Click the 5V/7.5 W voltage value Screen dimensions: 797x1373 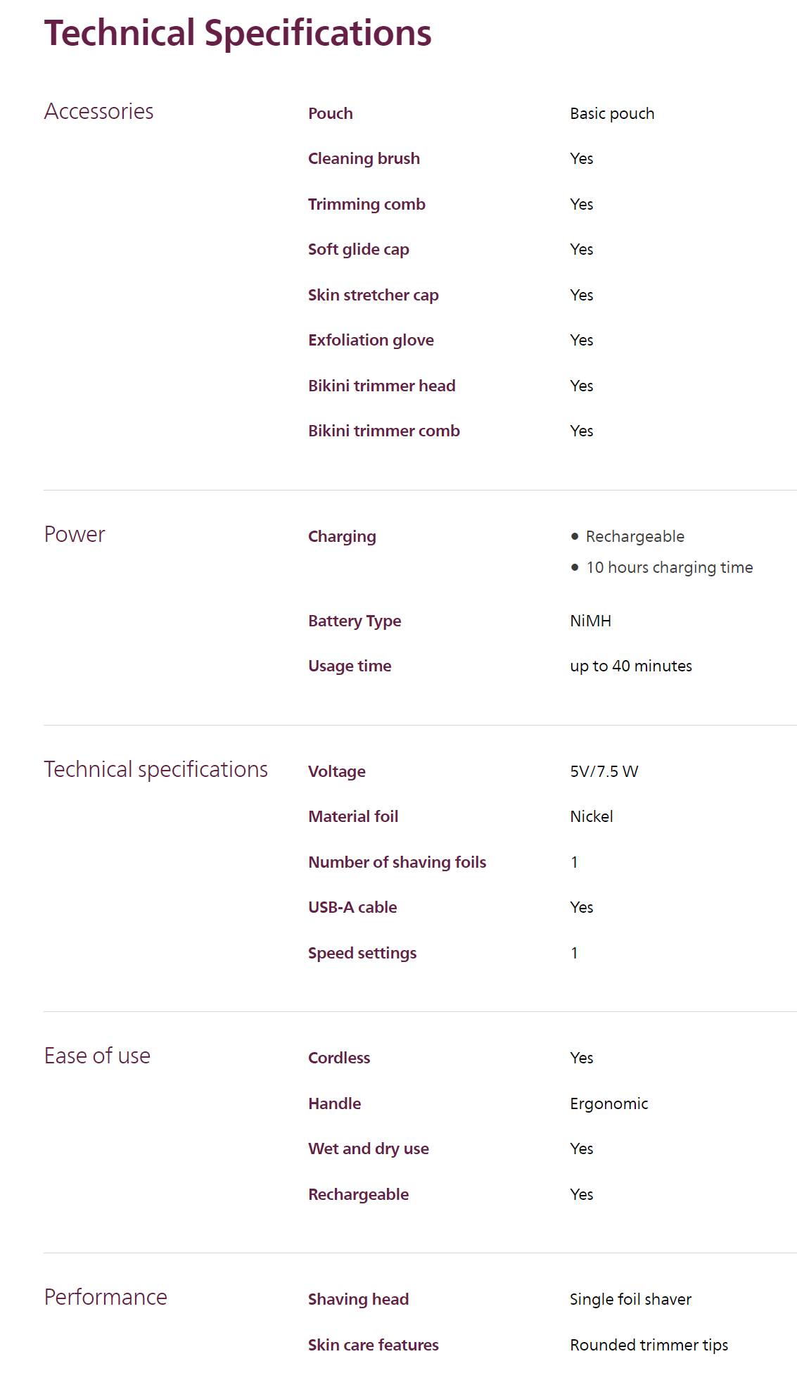pyautogui.click(x=604, y=772)
